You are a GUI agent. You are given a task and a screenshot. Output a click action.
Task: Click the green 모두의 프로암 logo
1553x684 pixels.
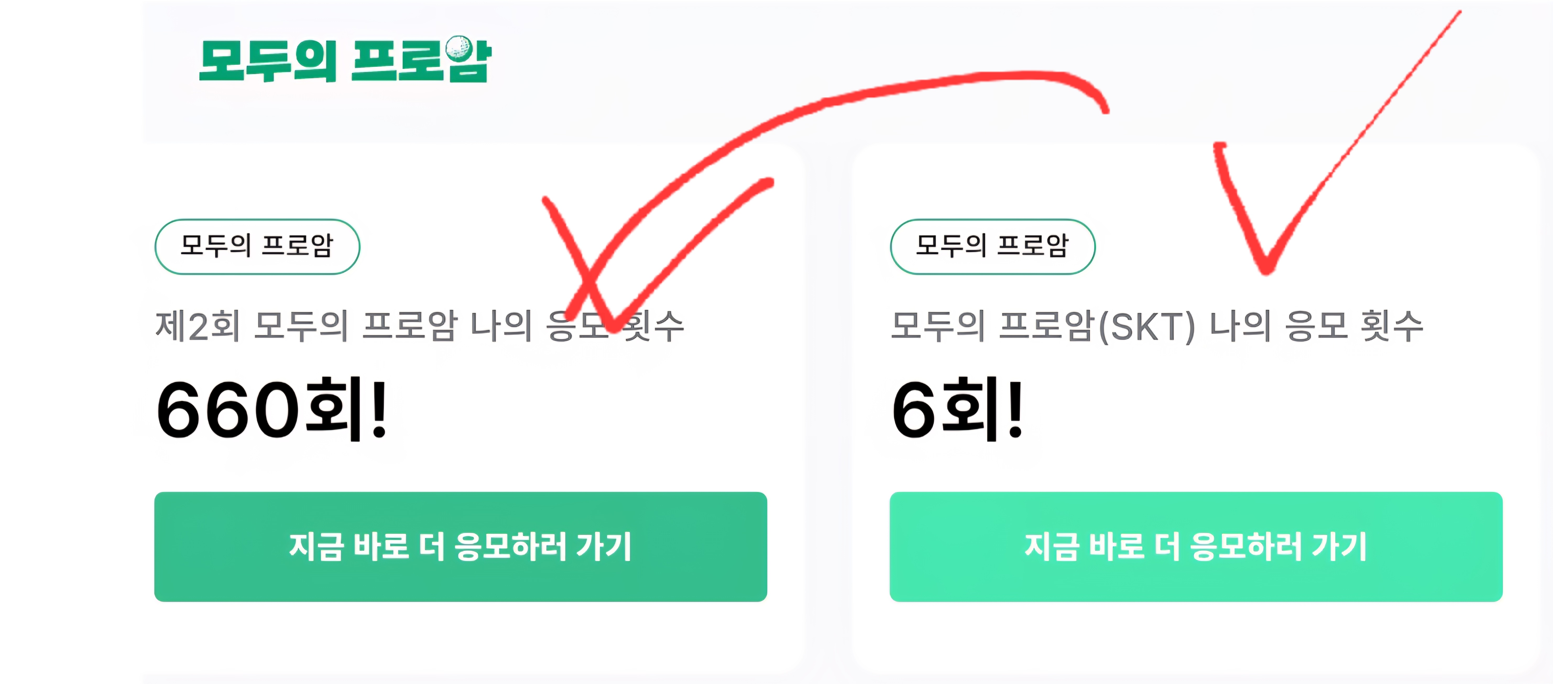[x=345, y=60]
